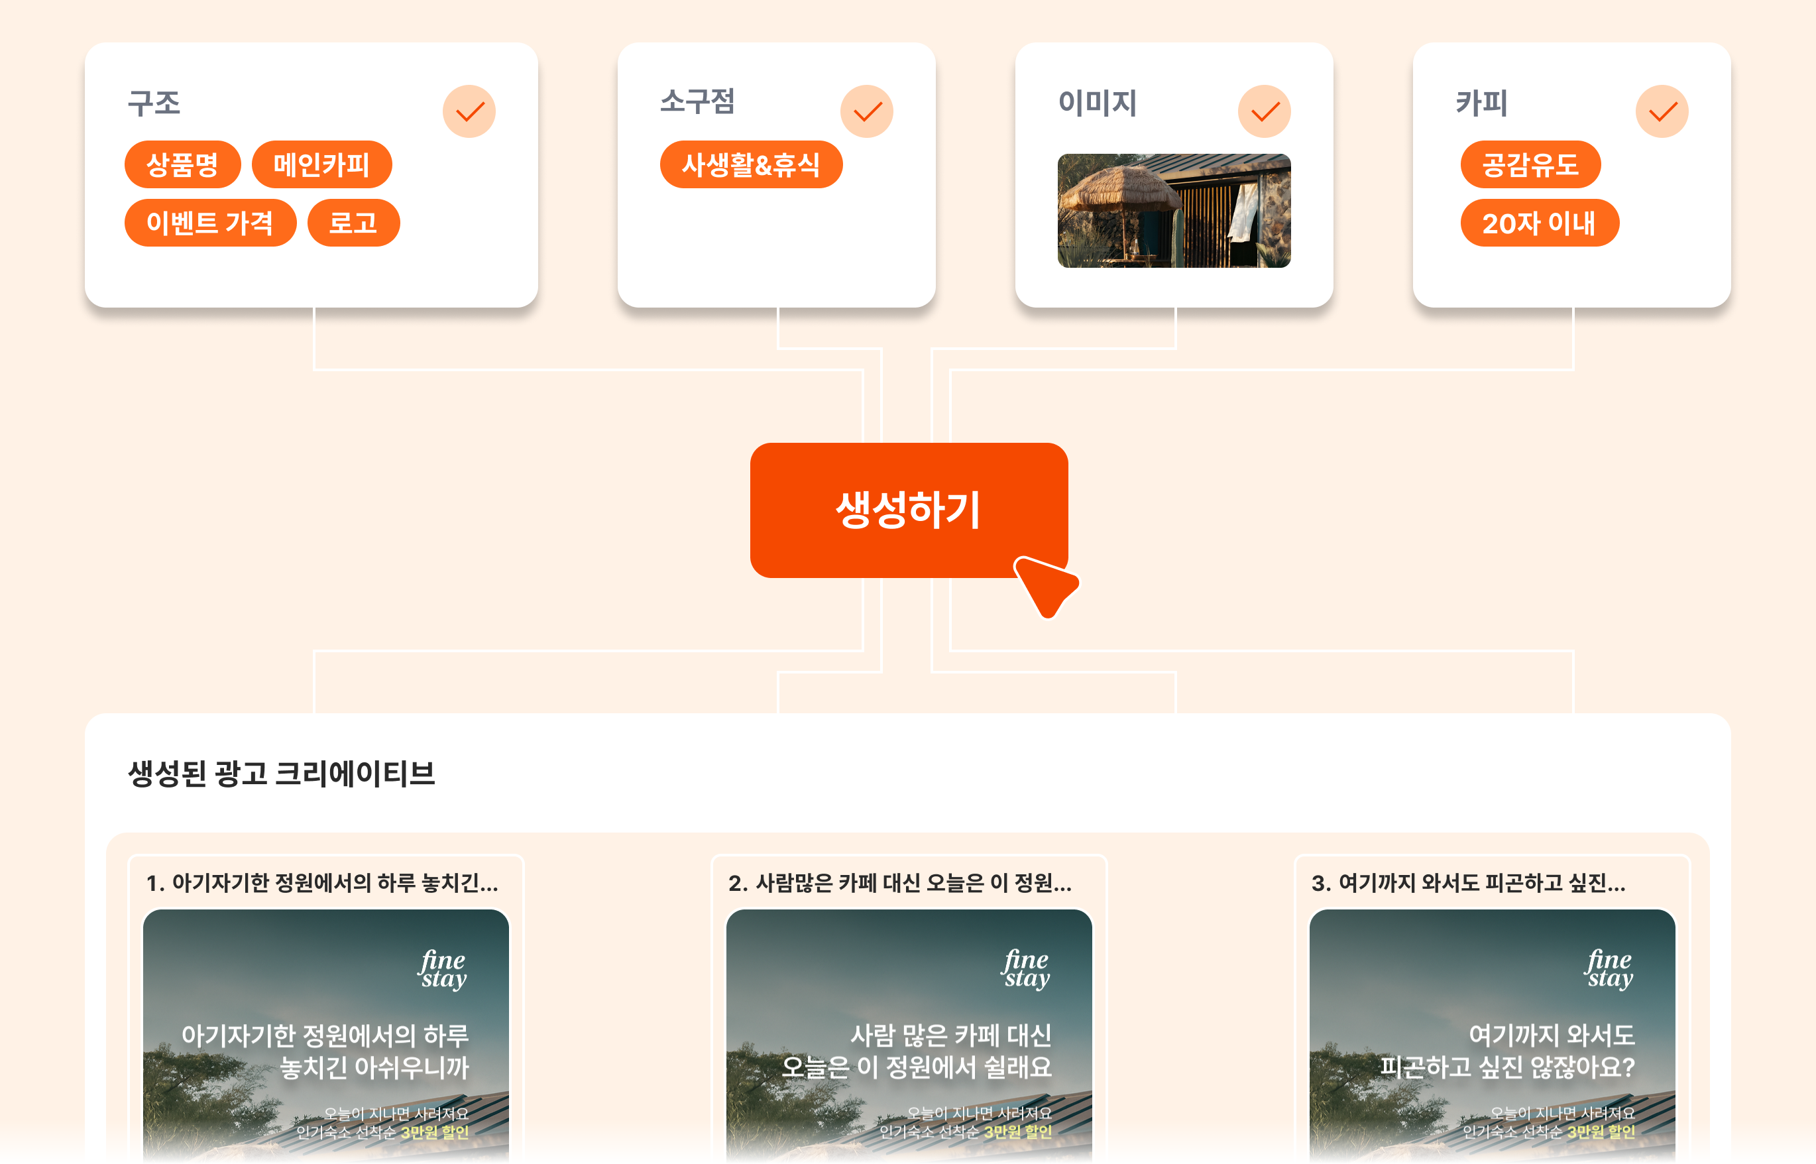Click the 이벤트 가격 chip

point(211,222)
